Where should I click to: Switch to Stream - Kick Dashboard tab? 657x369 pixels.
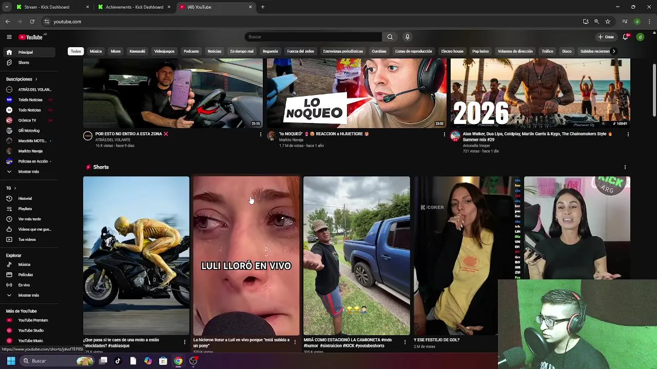tap(51, 7)
